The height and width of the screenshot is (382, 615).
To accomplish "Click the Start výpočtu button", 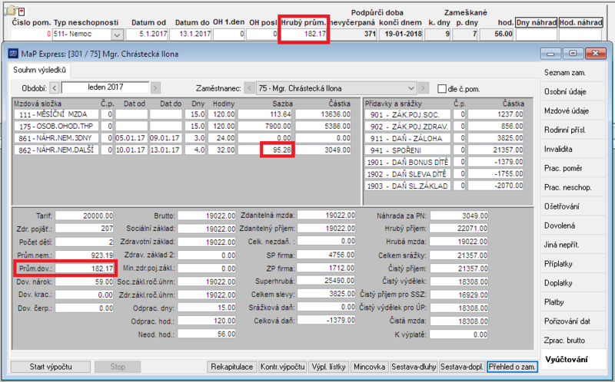I will 51,367.
